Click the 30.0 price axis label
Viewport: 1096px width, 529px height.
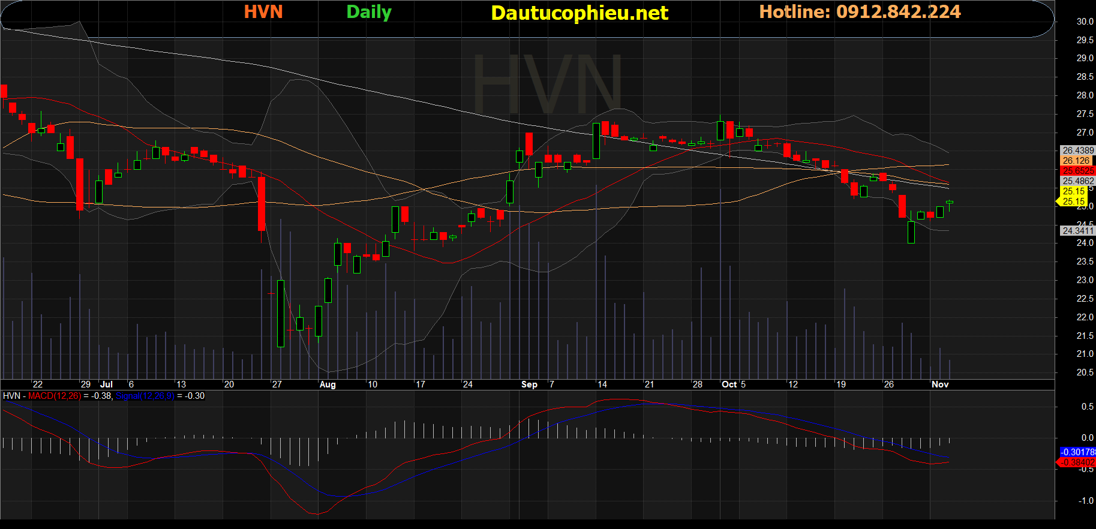coord(1085,22)
